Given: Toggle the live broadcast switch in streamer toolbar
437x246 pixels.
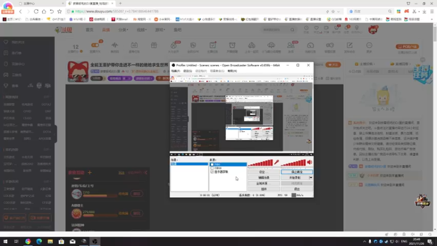Looking at the screenshot, I should (x=95, y=45).
